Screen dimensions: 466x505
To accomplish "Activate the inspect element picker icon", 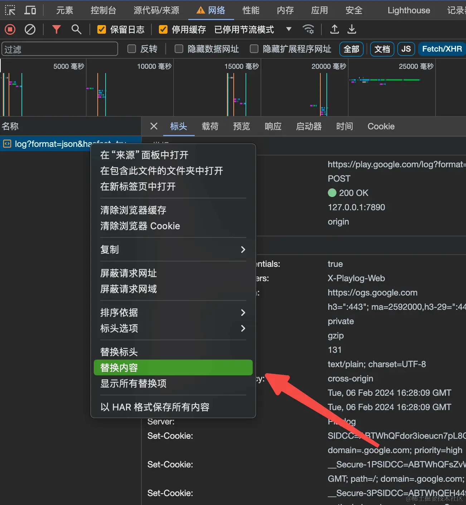I will tap(10, 10).
